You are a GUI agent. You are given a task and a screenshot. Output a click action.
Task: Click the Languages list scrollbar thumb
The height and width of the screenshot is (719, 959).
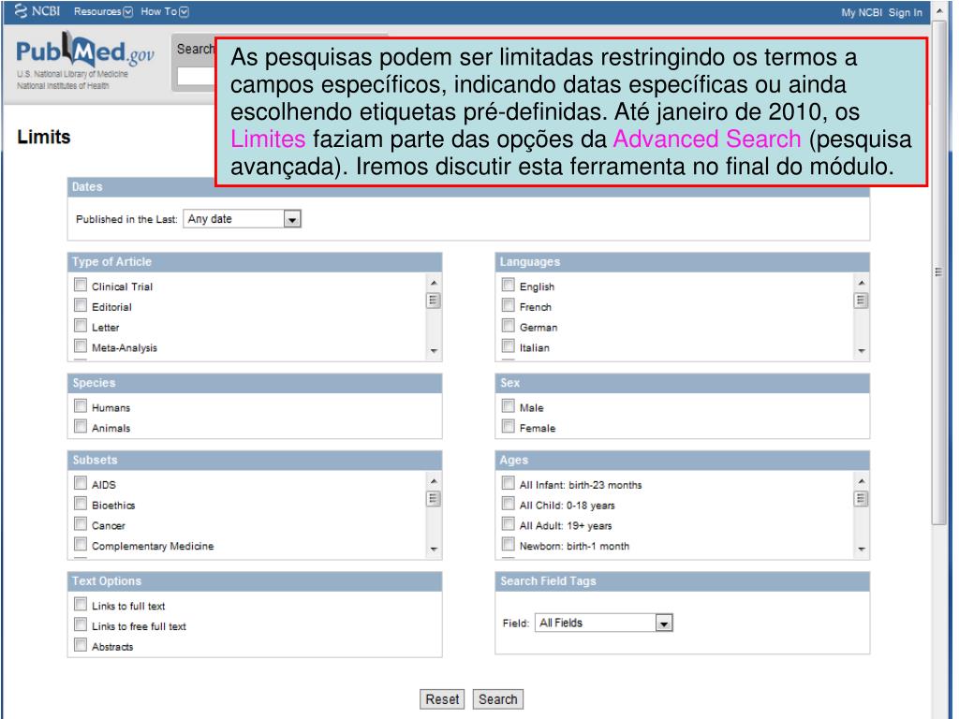point(862,301)
